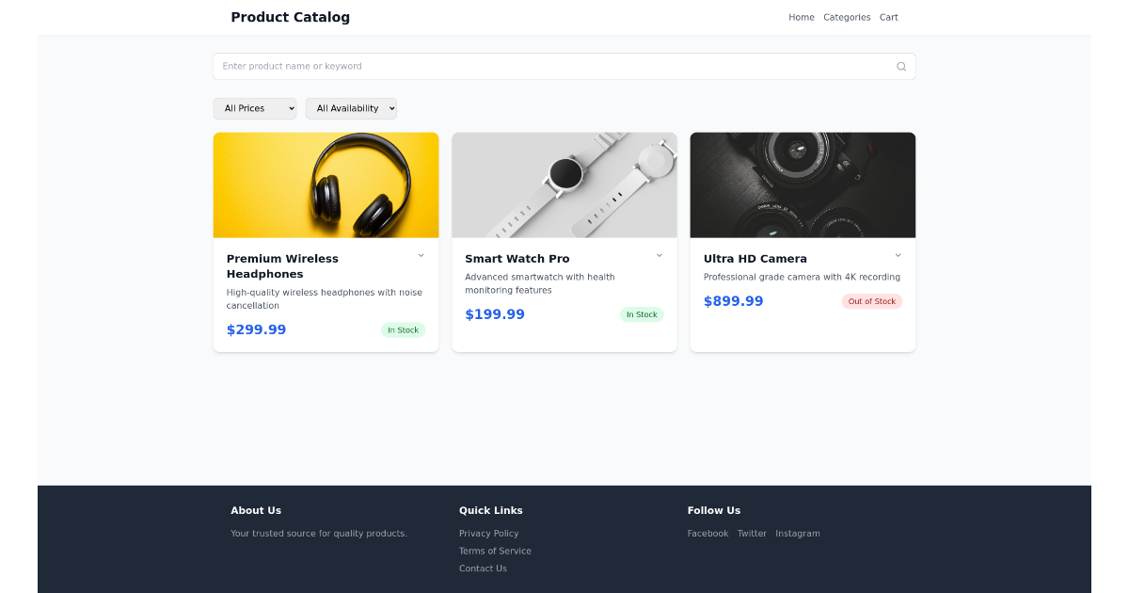Visit the Facebook link
This screenshot has width=1129, height=593.
click(708, 533)
